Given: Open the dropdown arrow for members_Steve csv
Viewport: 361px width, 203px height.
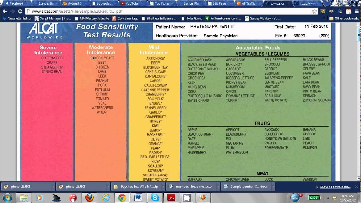Looking at the screenshot, I should (x=218, y=187).
